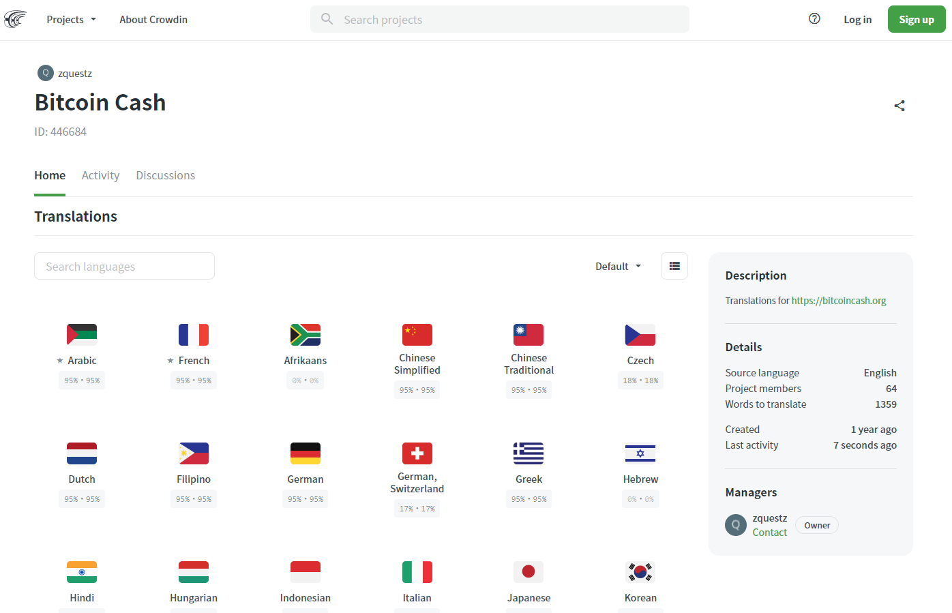Click the Afrikaans language name

pyautogui.click(x=306, y=361)
